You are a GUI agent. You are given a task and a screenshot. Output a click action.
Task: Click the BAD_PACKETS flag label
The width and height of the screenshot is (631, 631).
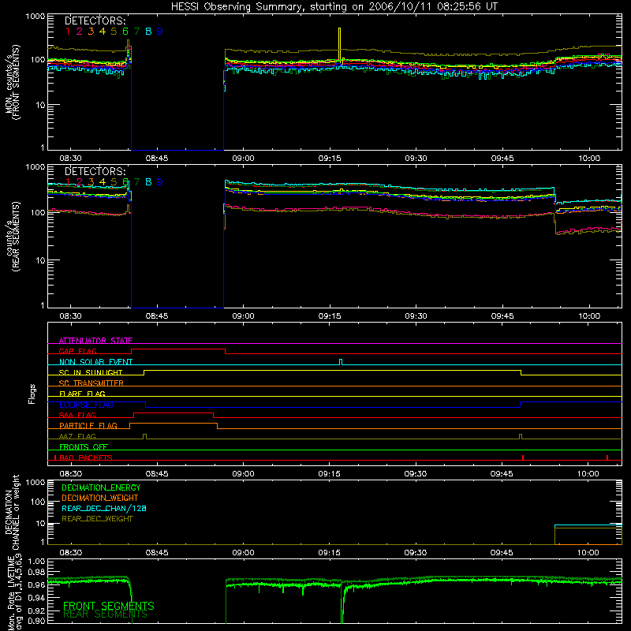point(86,457)
